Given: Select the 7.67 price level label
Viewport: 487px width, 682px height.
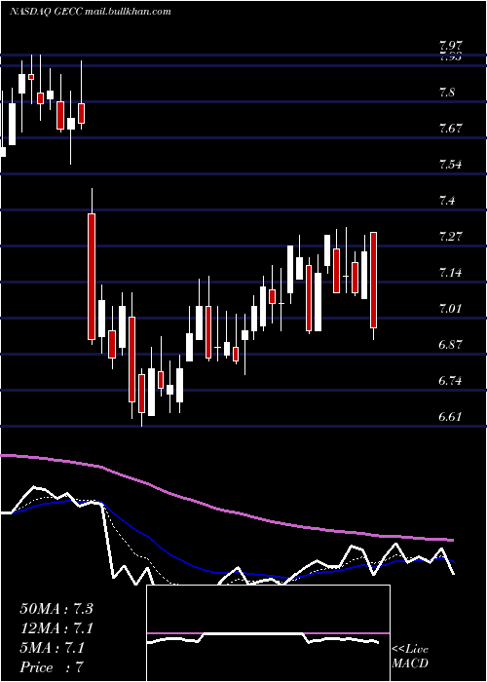Looking at the screenshot, I should tap(451, 129).
